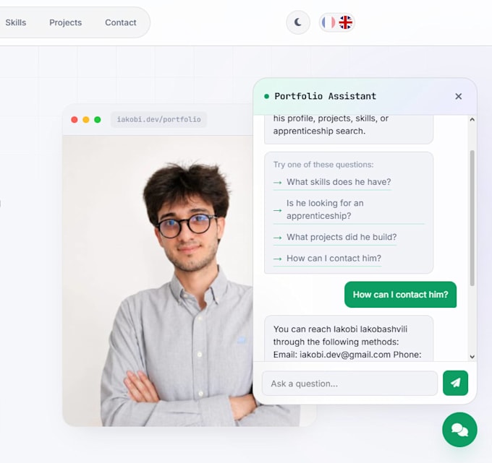Open the Contact nav item
Screen dimensions: 492x463
(x=121, y=22)
